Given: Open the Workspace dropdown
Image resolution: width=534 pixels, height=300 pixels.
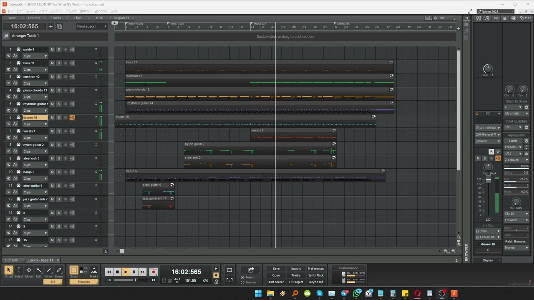Looking at the screenshot, I should click(x=91, y=26).
